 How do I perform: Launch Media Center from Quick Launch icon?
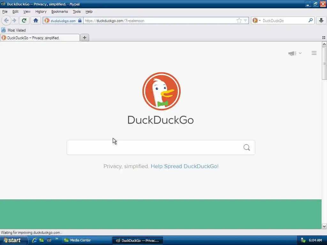click(42, 240)
